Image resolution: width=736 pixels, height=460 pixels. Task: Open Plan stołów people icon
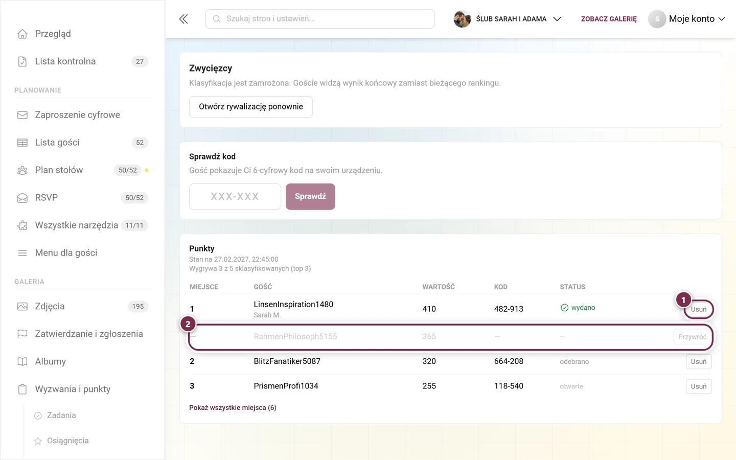click(22, 170)
